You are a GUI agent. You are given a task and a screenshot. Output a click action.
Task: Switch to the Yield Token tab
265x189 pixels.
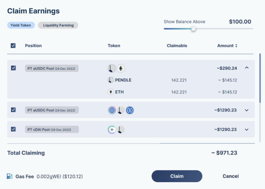click(21, 25)
